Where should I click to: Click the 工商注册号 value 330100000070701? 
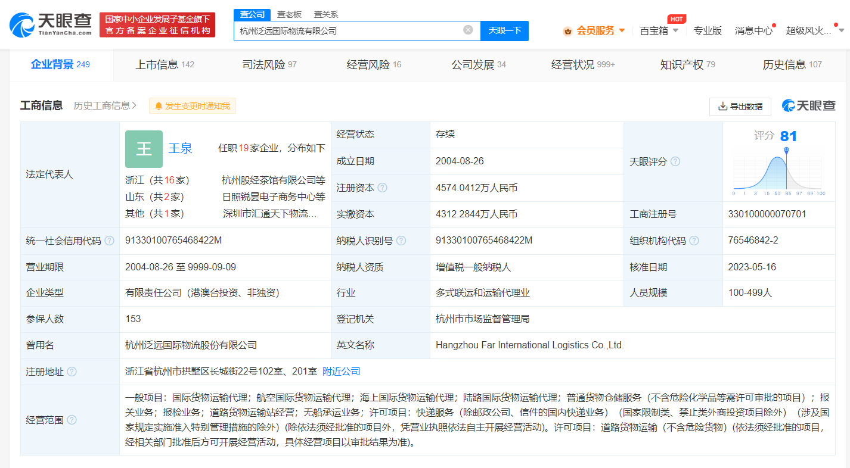(767, 214)
